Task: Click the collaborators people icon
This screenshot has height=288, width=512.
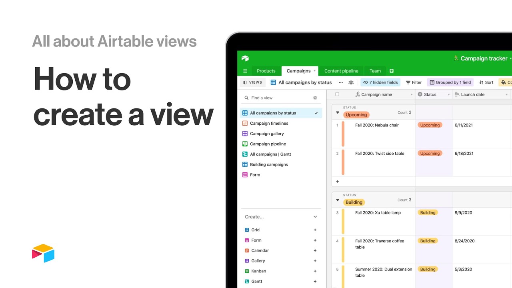Action: 351,82
